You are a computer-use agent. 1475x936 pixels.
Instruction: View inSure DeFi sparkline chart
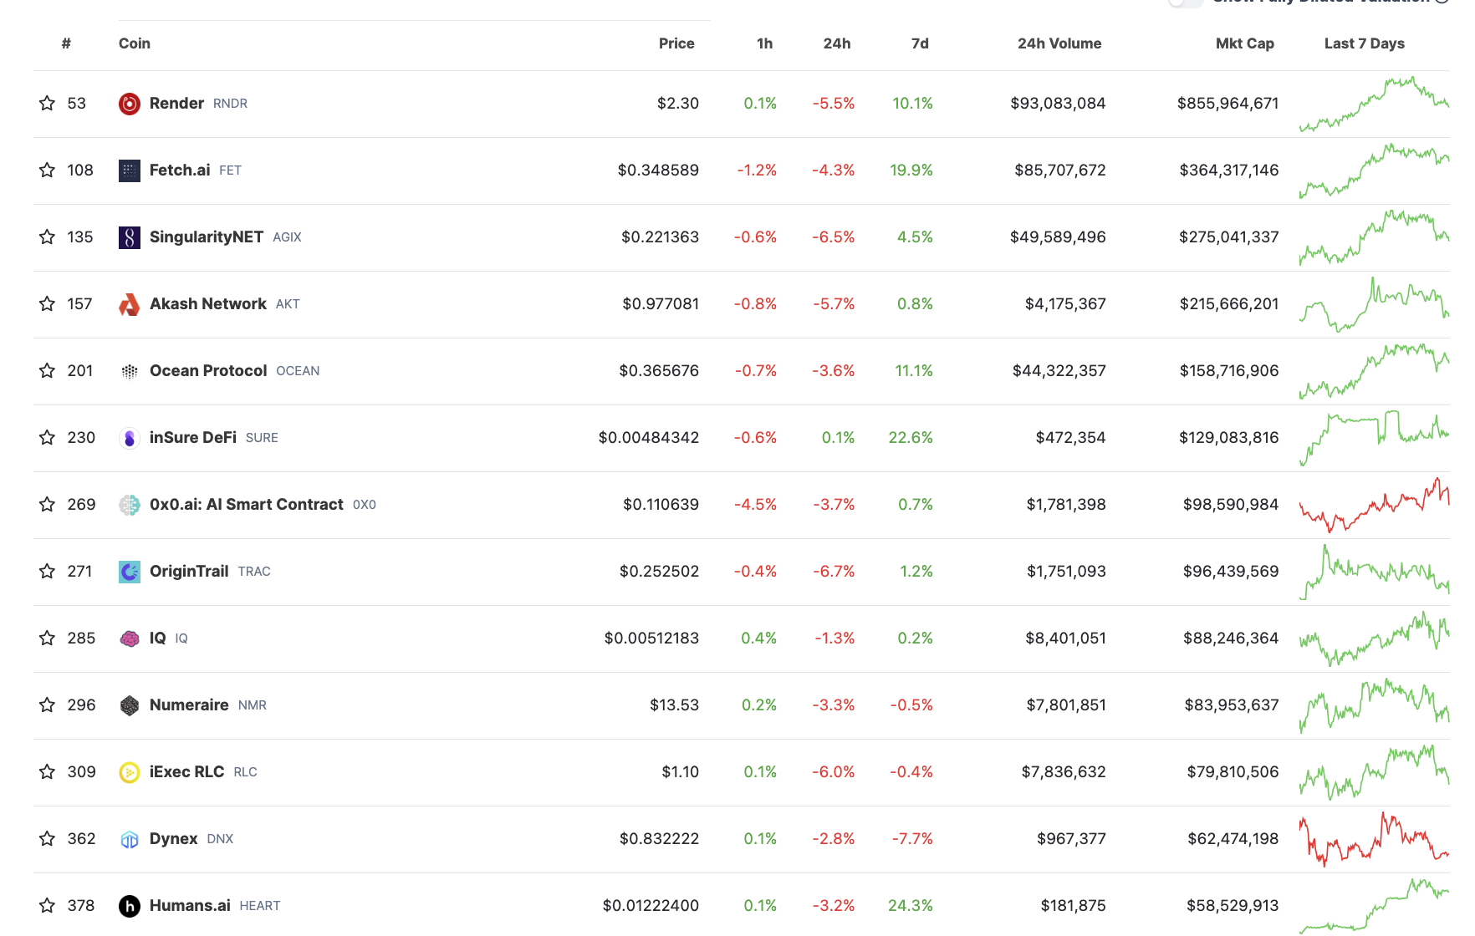click(1374, 438)
